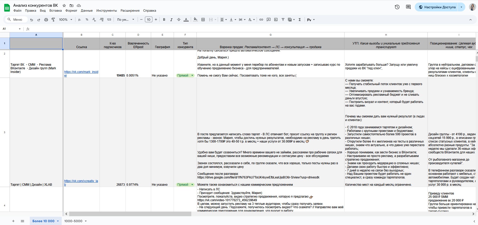Open the Формат menu

click(71, 11)
